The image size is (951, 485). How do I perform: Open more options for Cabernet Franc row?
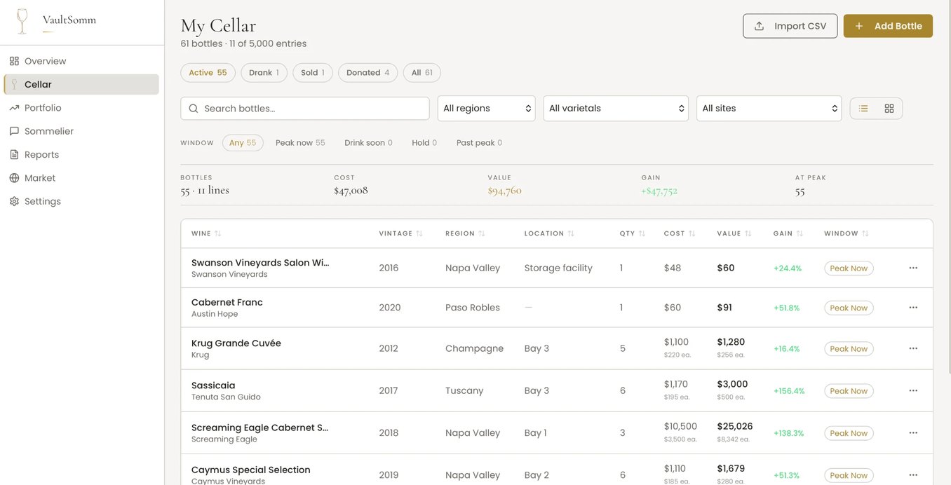[913, 308]
